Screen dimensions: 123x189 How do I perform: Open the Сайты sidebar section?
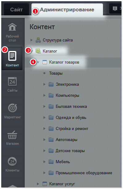click(12, 85)
